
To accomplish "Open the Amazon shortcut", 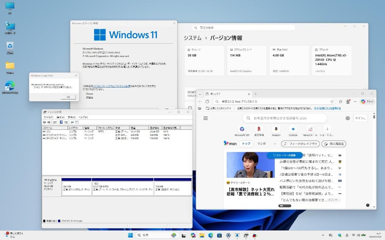I will pyautogui.click(x=276, y=129).
